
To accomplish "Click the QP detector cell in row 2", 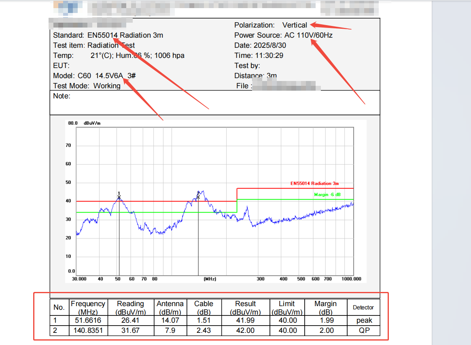I will (364, 330).
